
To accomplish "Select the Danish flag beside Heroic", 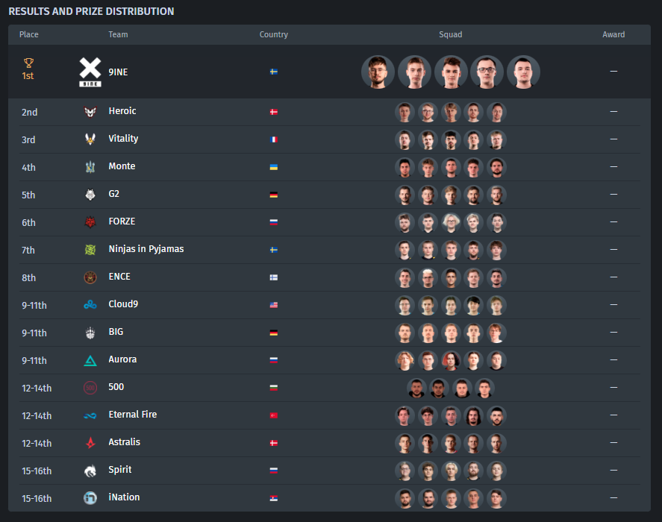I will 274,112.
